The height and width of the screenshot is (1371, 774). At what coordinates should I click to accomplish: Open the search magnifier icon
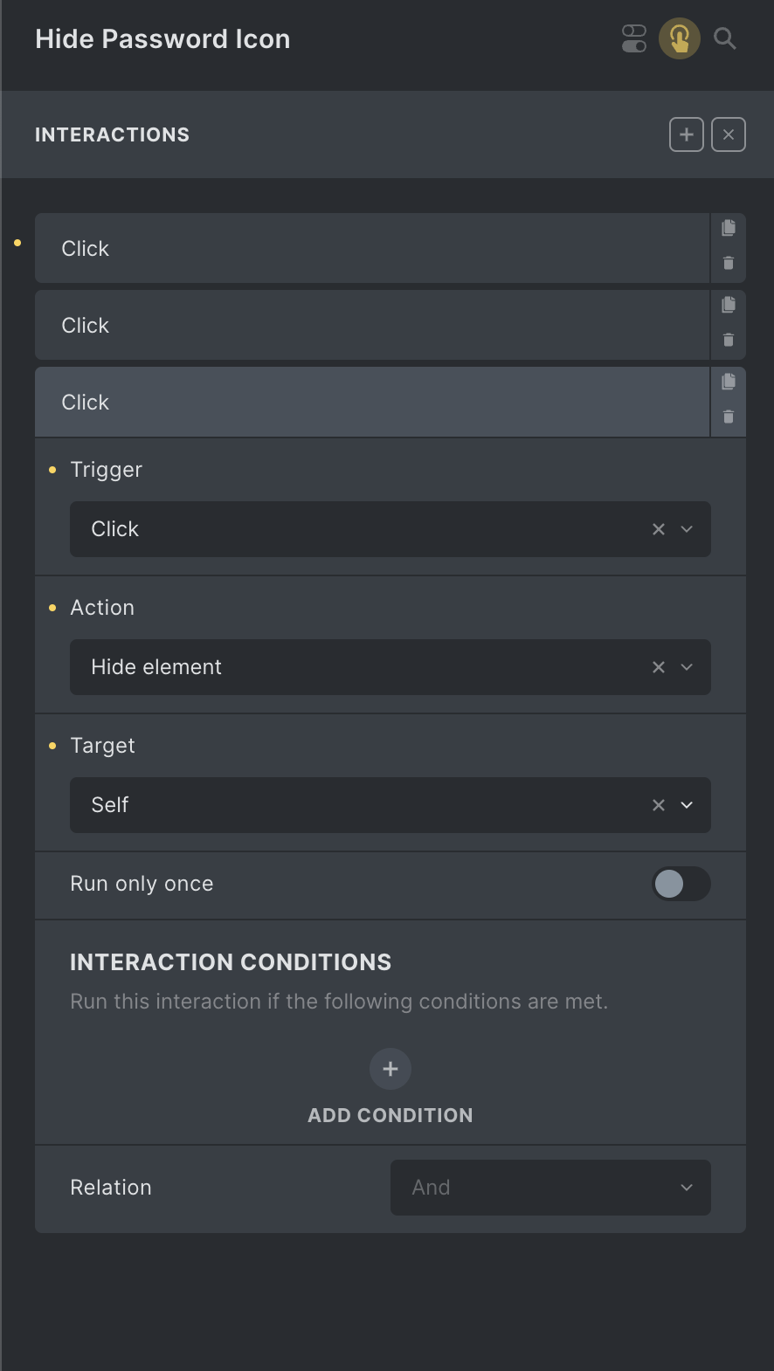click(x=725, y=38)
